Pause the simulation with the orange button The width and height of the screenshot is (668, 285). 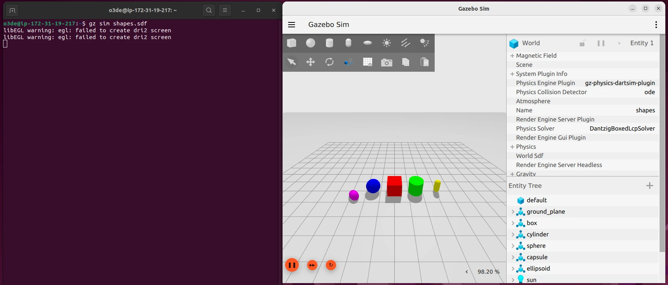[292, 265]
